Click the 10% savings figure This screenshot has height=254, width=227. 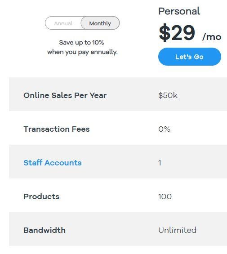tap(98, 42)
